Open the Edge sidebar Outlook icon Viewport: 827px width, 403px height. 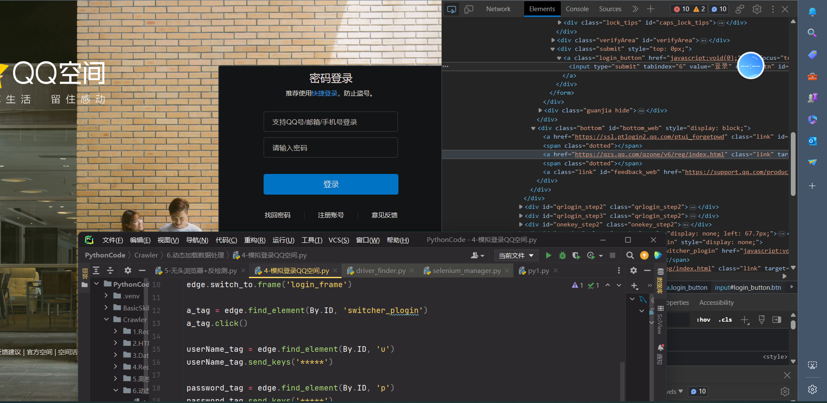coord(812,141)
